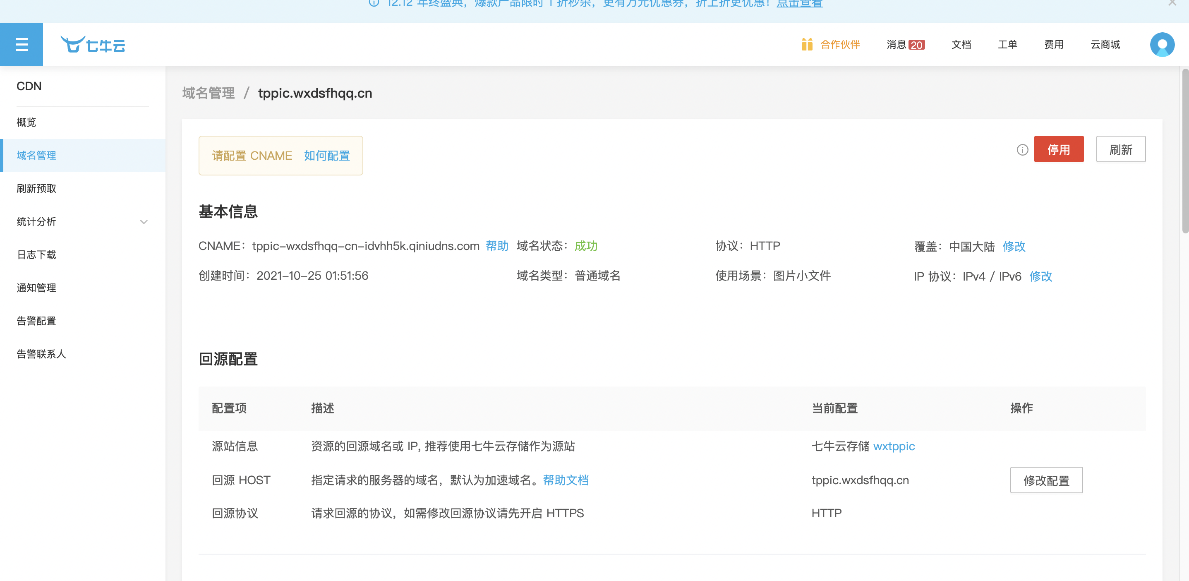This screenshot has width=1189, height=581.
Task: Click the 点击查看 banner link
Action: pyautogui.click(x=799, y=3)
